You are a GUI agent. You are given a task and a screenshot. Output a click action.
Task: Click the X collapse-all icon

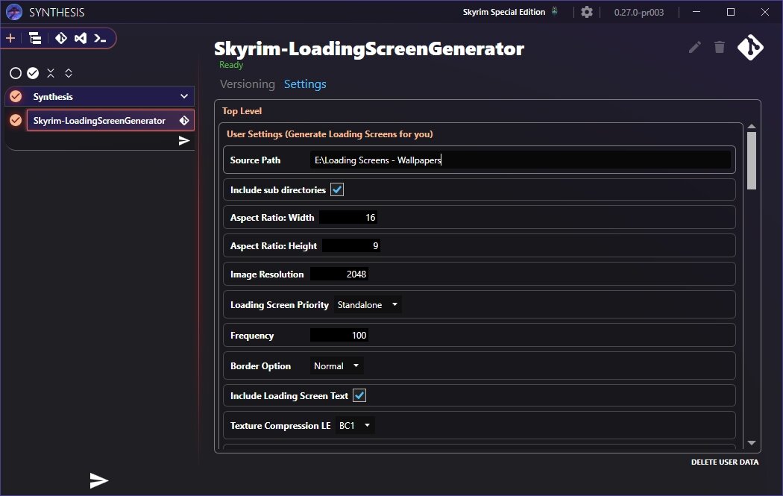pyautogui.click(x=51, y=73)
